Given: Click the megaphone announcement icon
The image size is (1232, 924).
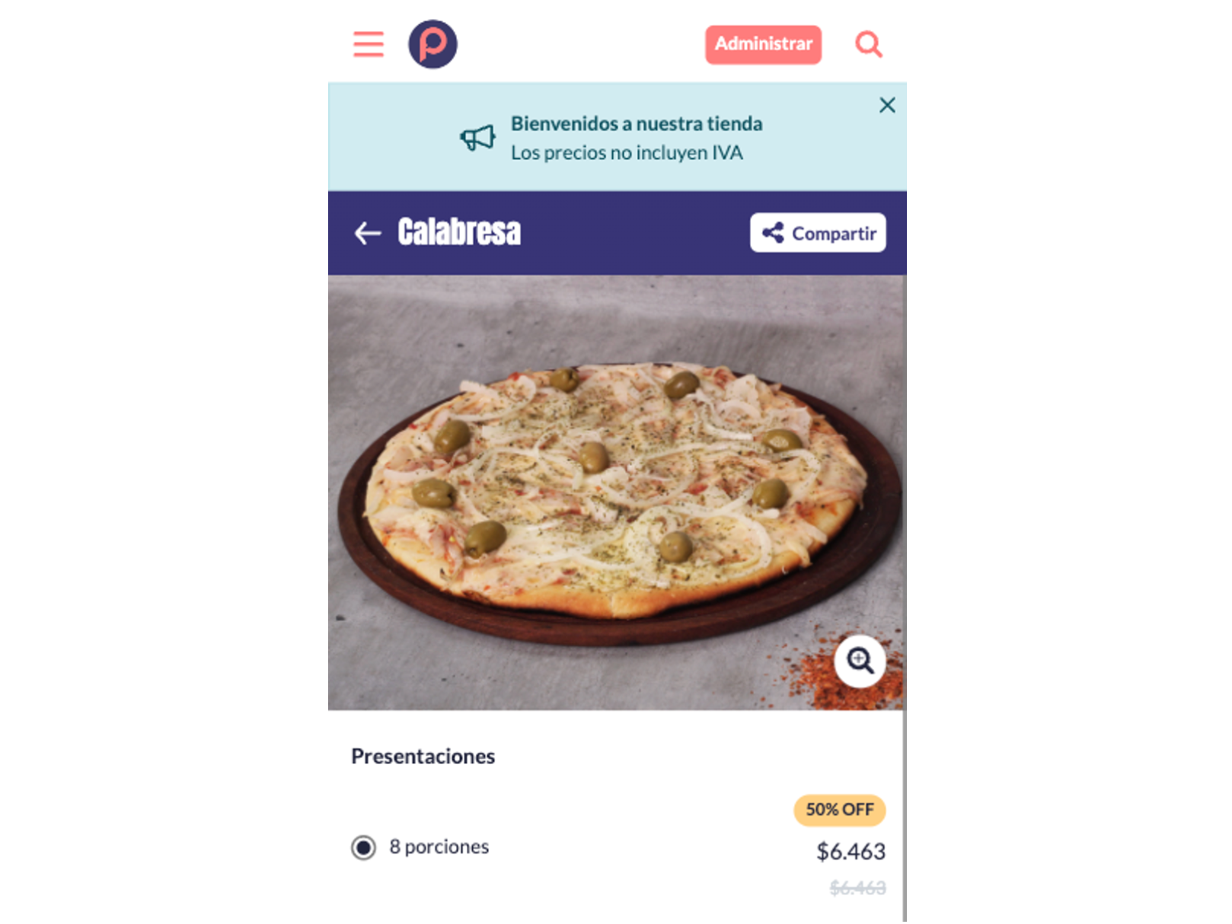Looking at the screenshot, I should (x=478, y=138).
